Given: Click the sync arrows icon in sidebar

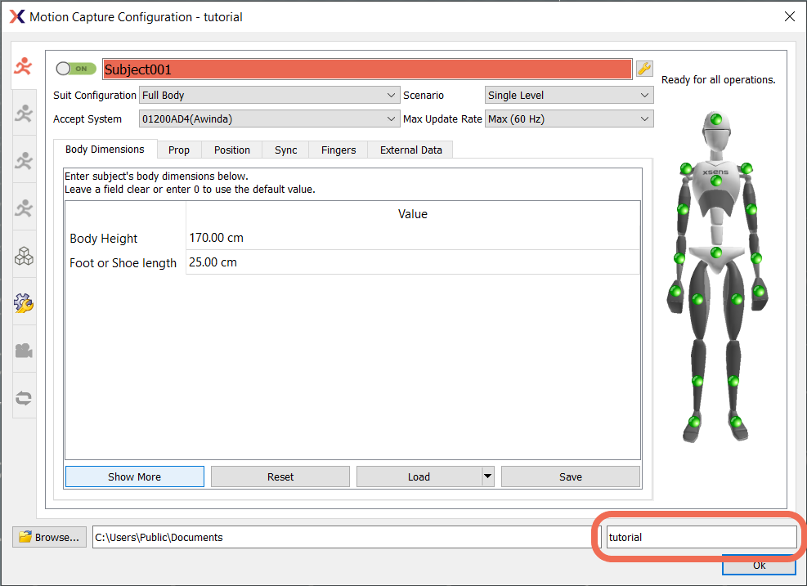Looking at the screenshot, I should click(24, 398).
